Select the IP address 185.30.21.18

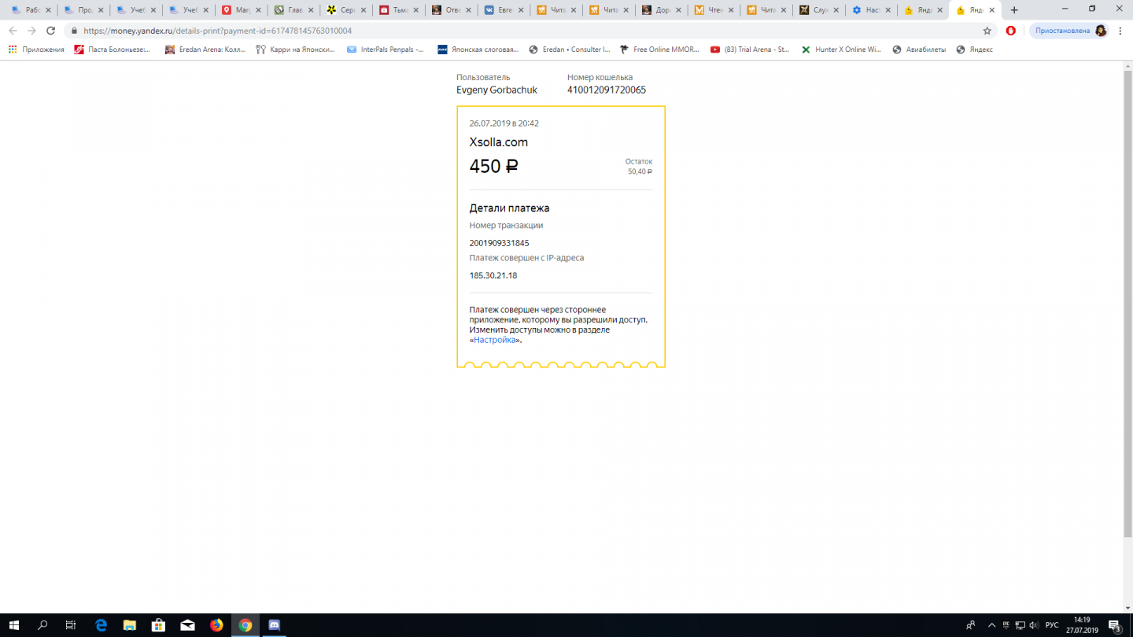pyautogui.click(x=493, y=276)
